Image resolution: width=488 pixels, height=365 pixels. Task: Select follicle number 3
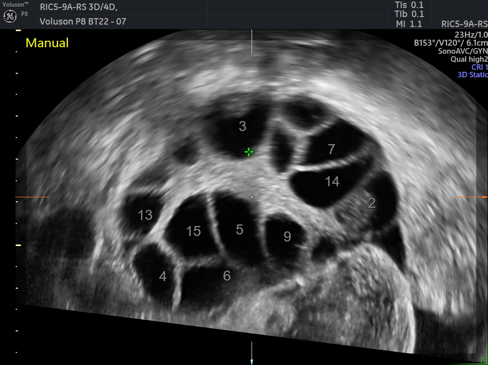coord(242,127)
